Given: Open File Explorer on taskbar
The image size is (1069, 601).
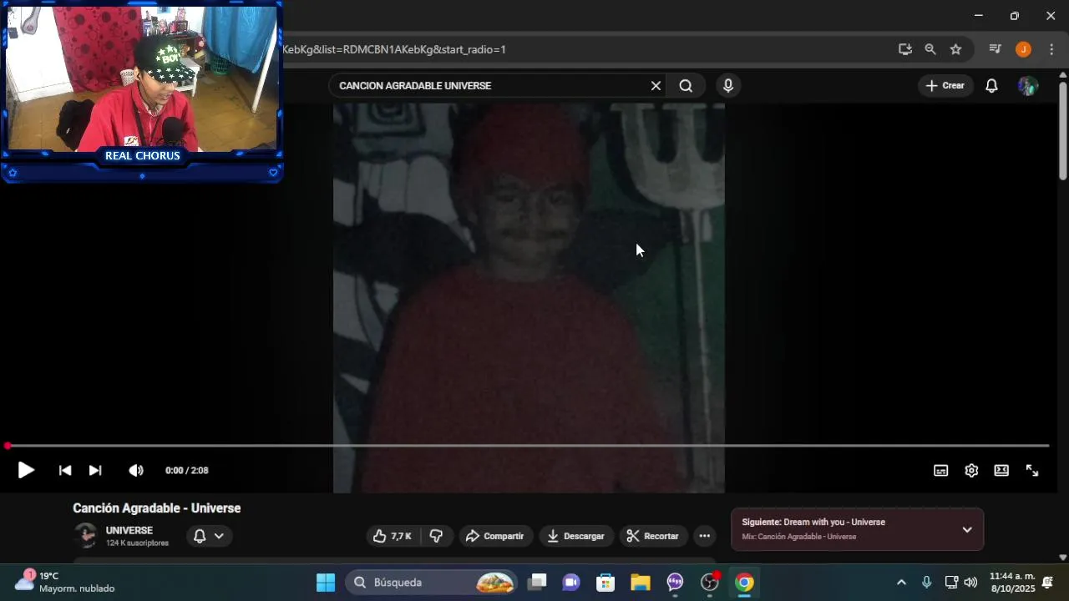Looking at the screenshot, I should pyautogui.click(x=640, y=583).
